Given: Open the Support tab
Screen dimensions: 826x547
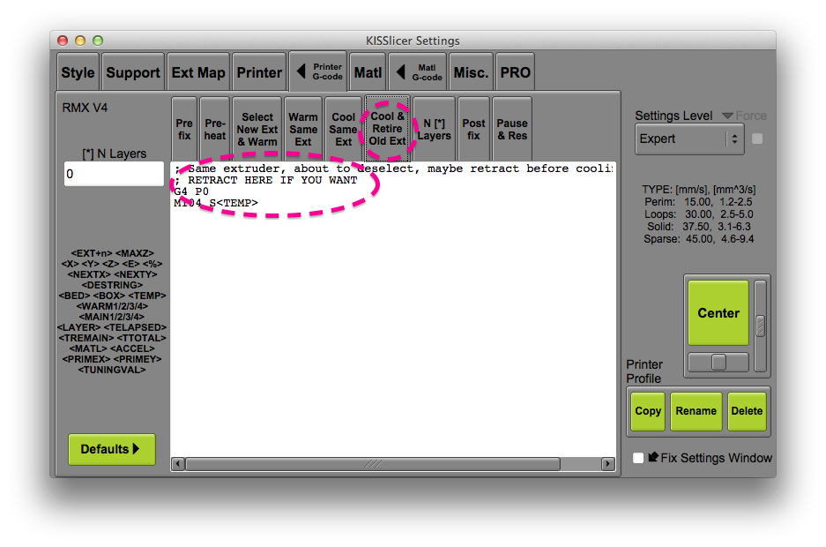Looking at the screenshot, I should (x=133, y=72).
